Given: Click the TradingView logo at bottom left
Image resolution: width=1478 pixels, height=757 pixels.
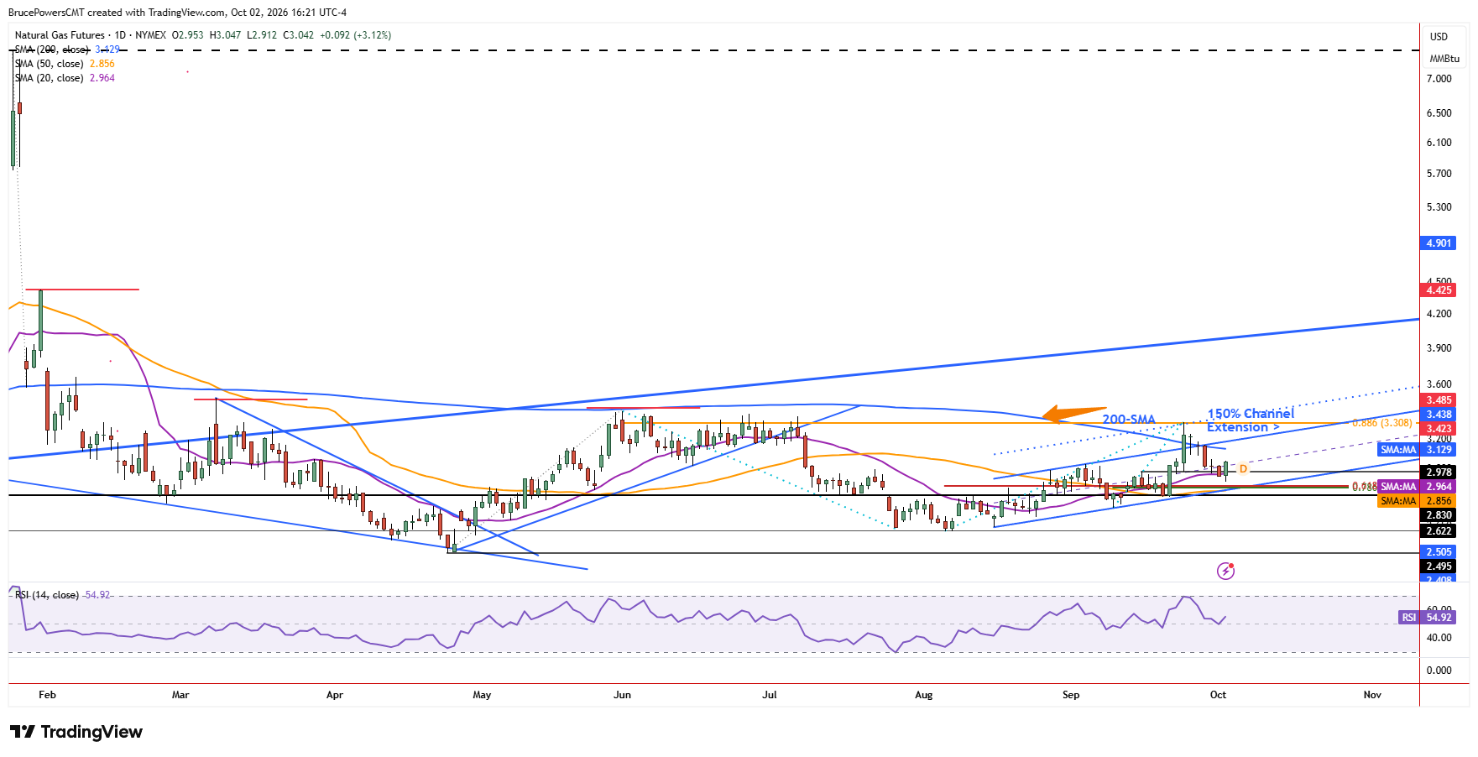Looking at the screenshot, I should [76, 732].
